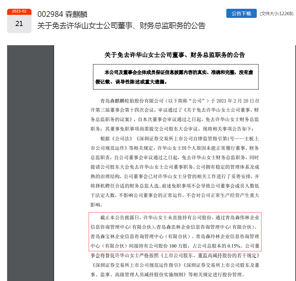Click the boxed disclaimer line starting 本公司及董事会全体成员

coord(179,73)
